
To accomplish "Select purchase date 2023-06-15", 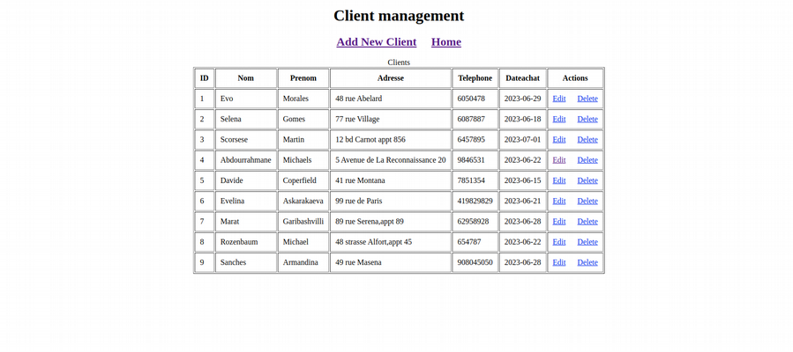I will coord(522,180).
